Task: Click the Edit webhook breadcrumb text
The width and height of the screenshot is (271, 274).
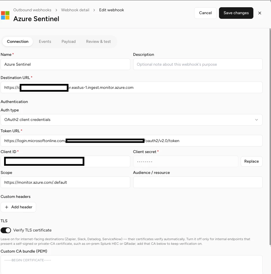Action: pyautogui.click(x=112, y=10)
